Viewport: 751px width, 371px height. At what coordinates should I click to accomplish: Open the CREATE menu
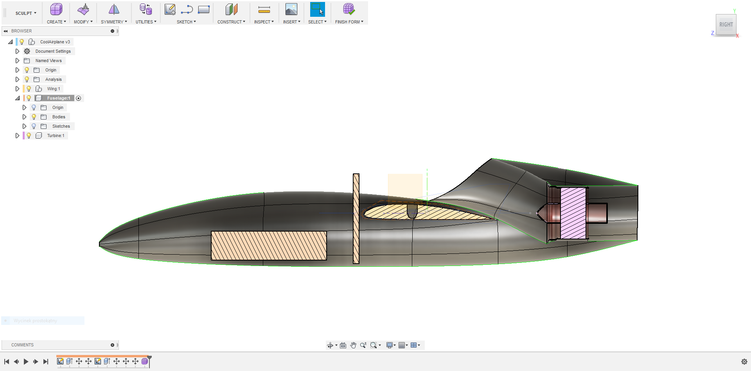56,22
